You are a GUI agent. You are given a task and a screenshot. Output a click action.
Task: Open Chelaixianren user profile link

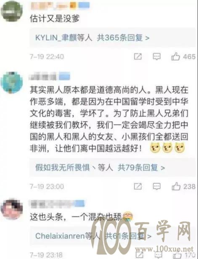[x=60, y=236]
